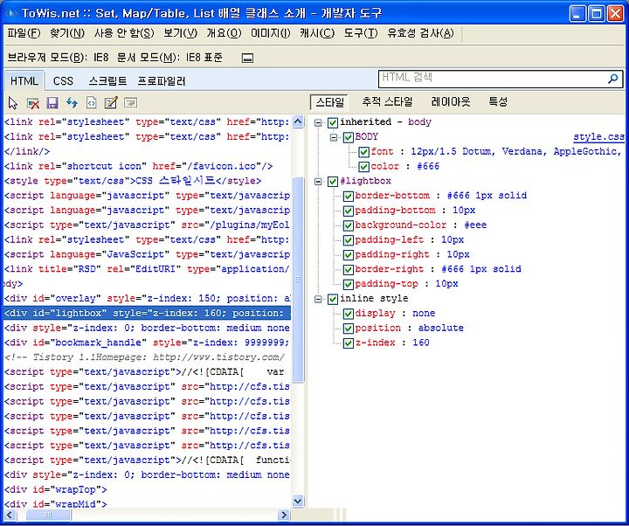Viewport: 629px width, 526px height.
Task: Open the 이미지(I) menu
Action: pos(270,33)
